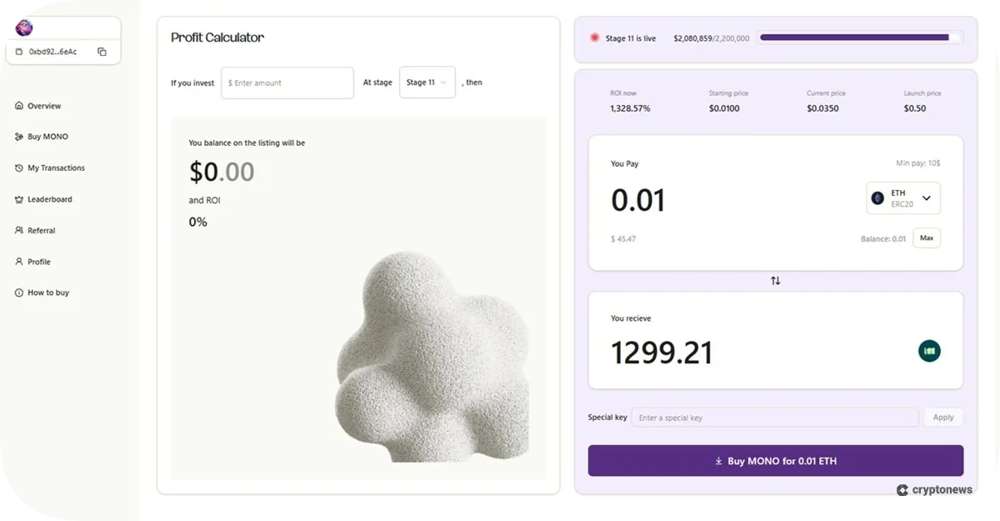This screenshot has height=521, width=1000.
Task: Click the swap direction arrows icon
Action: [x=775, y=281]
